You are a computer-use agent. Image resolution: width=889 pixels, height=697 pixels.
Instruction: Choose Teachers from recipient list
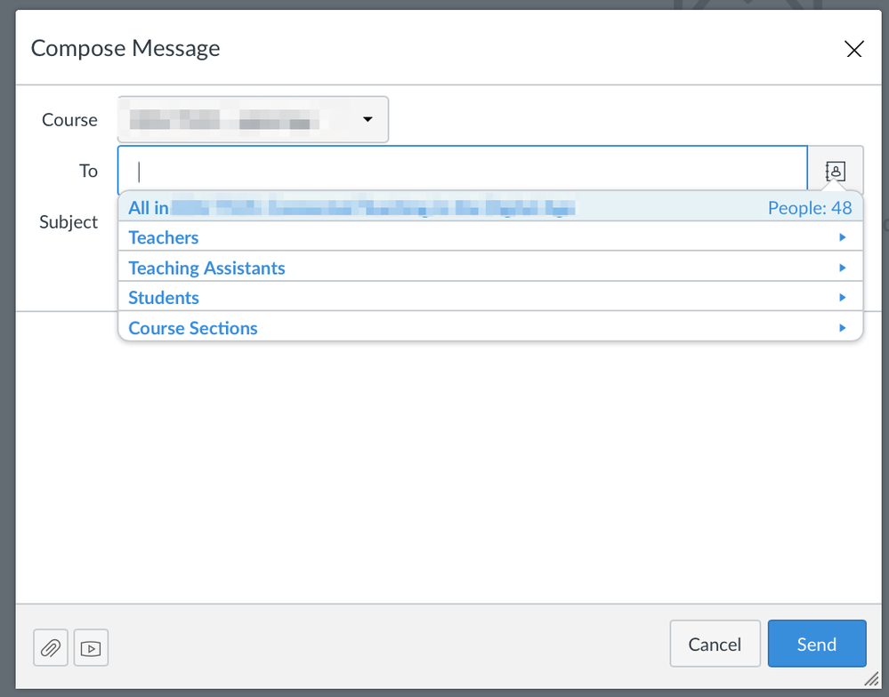point(164,237)
